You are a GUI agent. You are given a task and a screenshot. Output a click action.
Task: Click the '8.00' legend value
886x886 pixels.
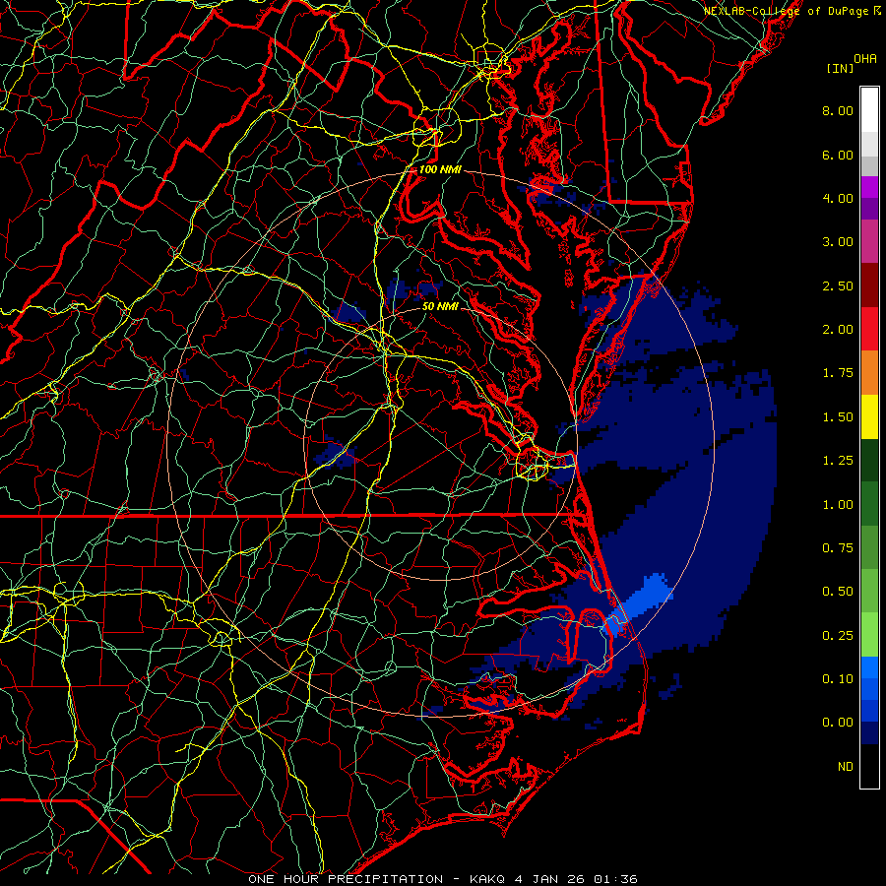(838, 110)
